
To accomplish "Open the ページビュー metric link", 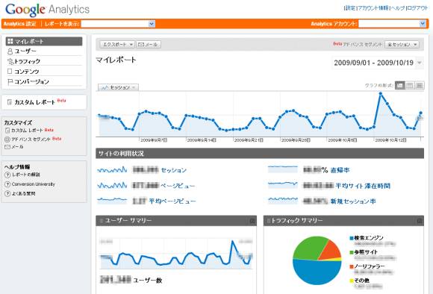I will click(178, 186).
